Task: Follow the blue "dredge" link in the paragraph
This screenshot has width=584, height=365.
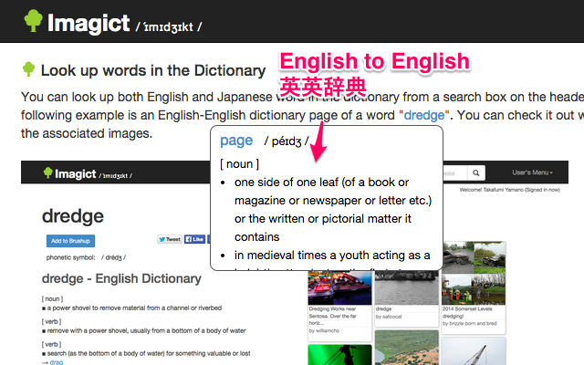Action: 424,115
